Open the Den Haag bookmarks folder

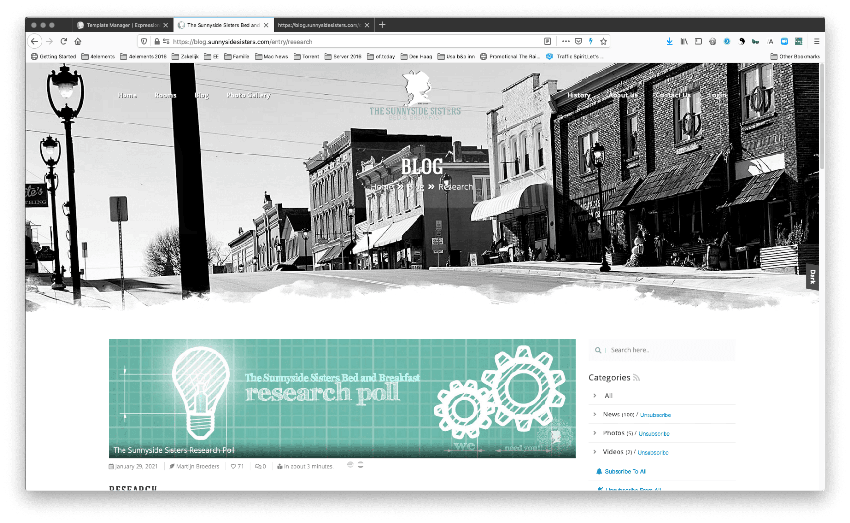click(416, 56)
